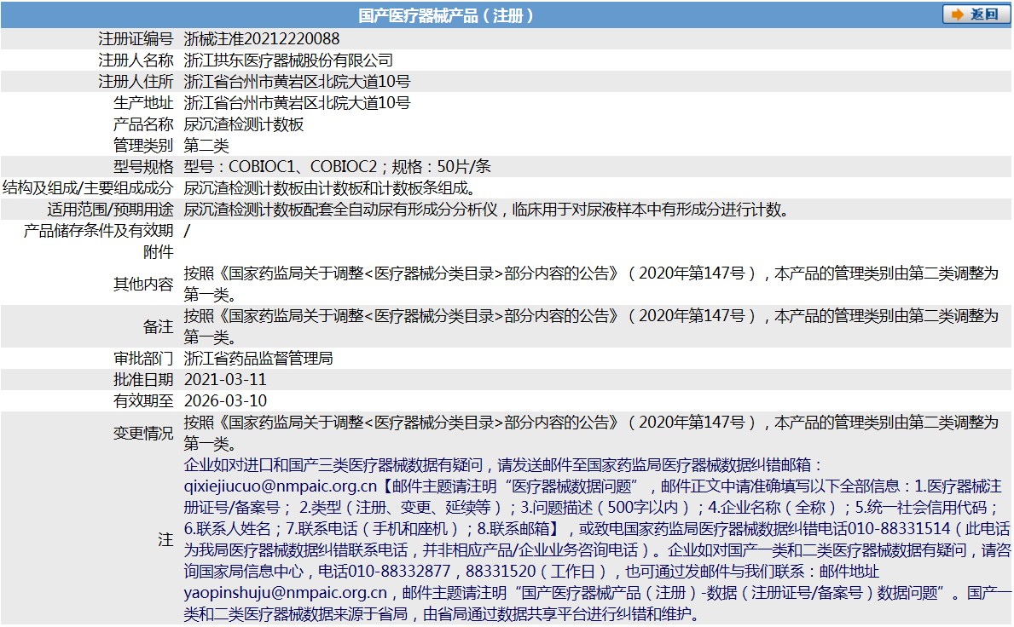Select management class value 第二类

(206, 146)
